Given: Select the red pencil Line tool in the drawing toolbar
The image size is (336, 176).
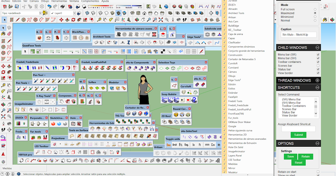Looking at the screenshot, I should pyautogui.click(x=18, y=19).
